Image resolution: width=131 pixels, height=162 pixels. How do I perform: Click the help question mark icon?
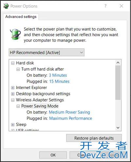point(105,6)
